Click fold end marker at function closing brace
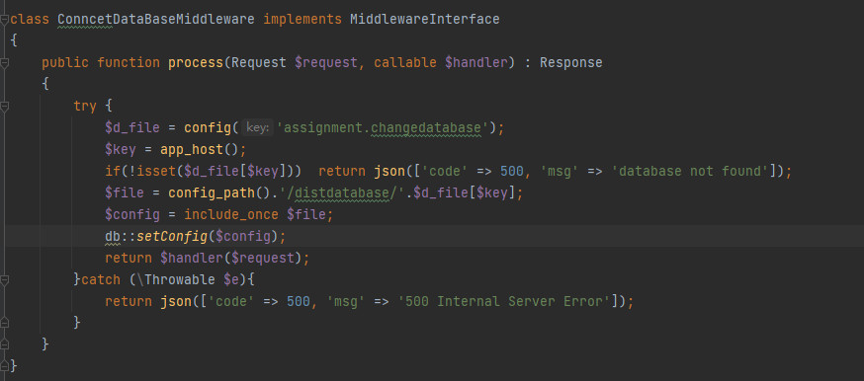The width and height of the screenshot is (864, 381). (x=4, y=344)
